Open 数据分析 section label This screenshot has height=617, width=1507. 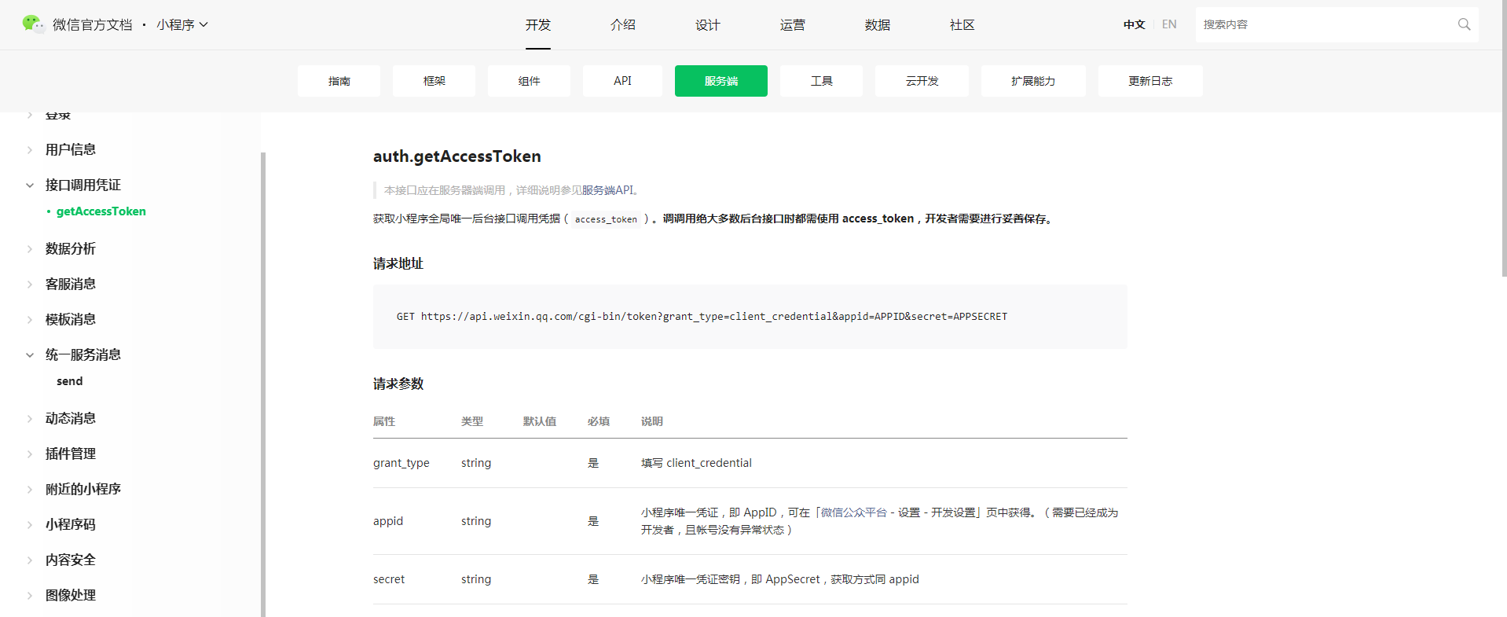click(71, 248)
